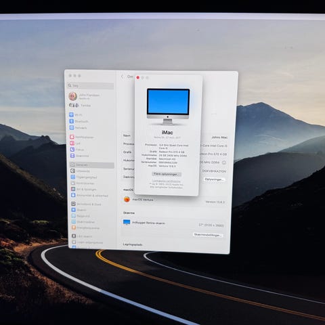Open Låst skærm settings
325x325 pixels.
pos(82,236)
